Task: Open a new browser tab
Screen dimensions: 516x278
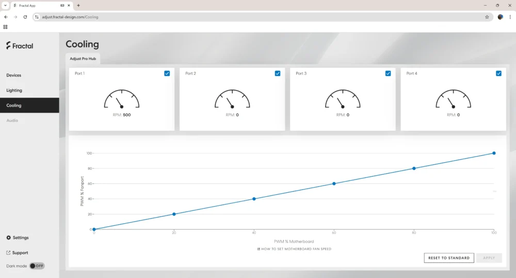Action: pos(78,5)
